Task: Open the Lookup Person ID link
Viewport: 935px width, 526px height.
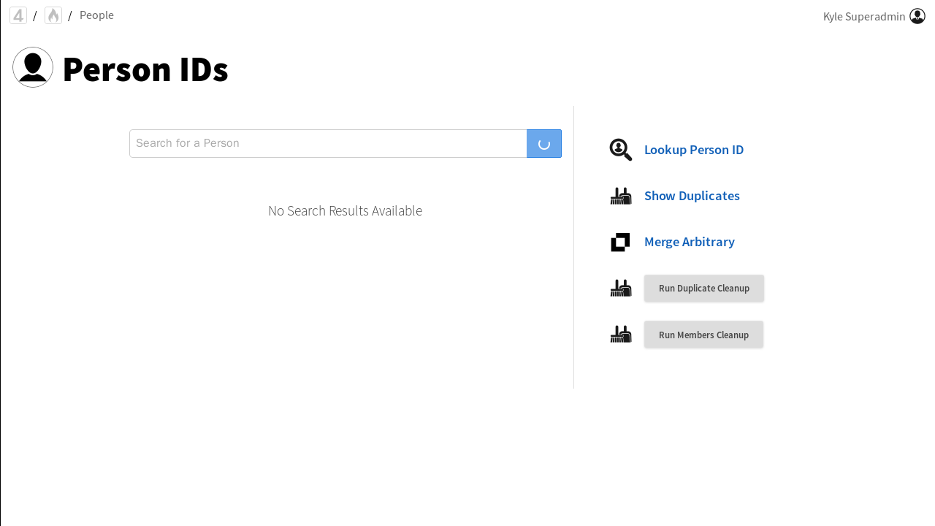Action: coord(693,150)
